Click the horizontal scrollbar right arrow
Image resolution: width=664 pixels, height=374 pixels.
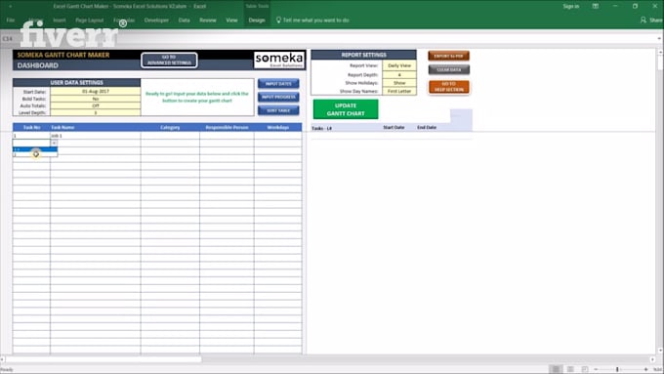point(652,359)
